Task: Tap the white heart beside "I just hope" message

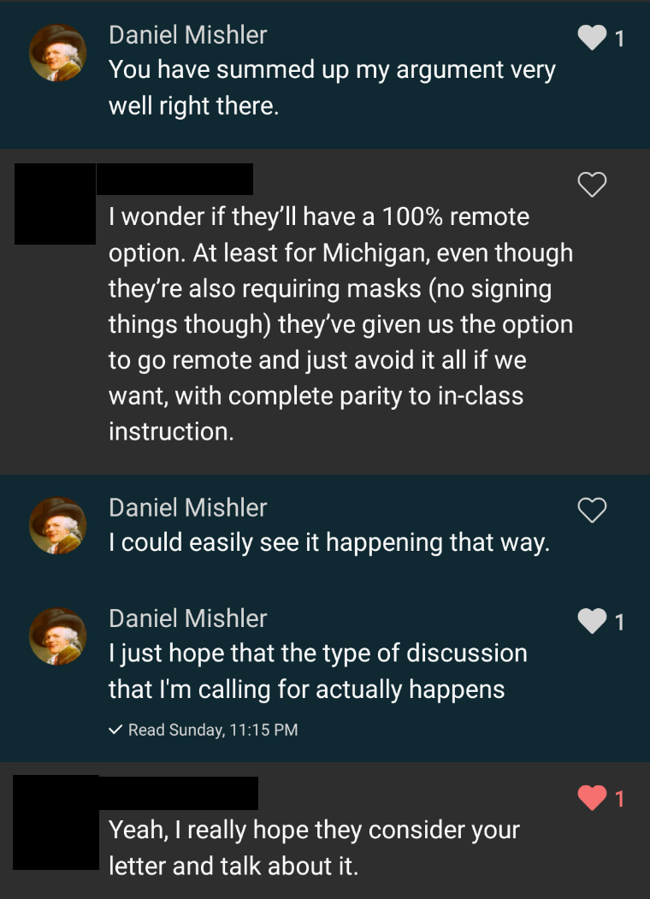Action: pos(592,621)
